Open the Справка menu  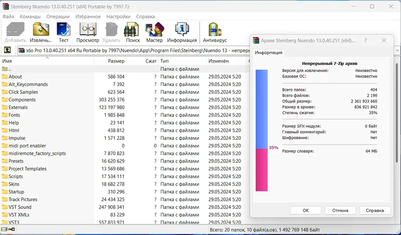click(145, 16)
